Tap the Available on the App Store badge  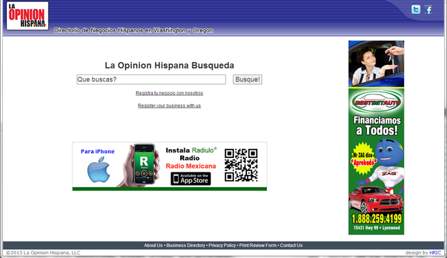pyautogui.click(x=190, y=179)
